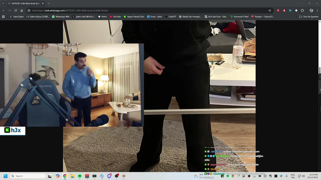
Task: Open the tab search dropdown arrow
Action: tap(3, 3)
